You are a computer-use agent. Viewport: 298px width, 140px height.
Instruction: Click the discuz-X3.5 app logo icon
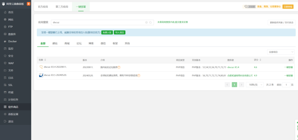point(41,75)
